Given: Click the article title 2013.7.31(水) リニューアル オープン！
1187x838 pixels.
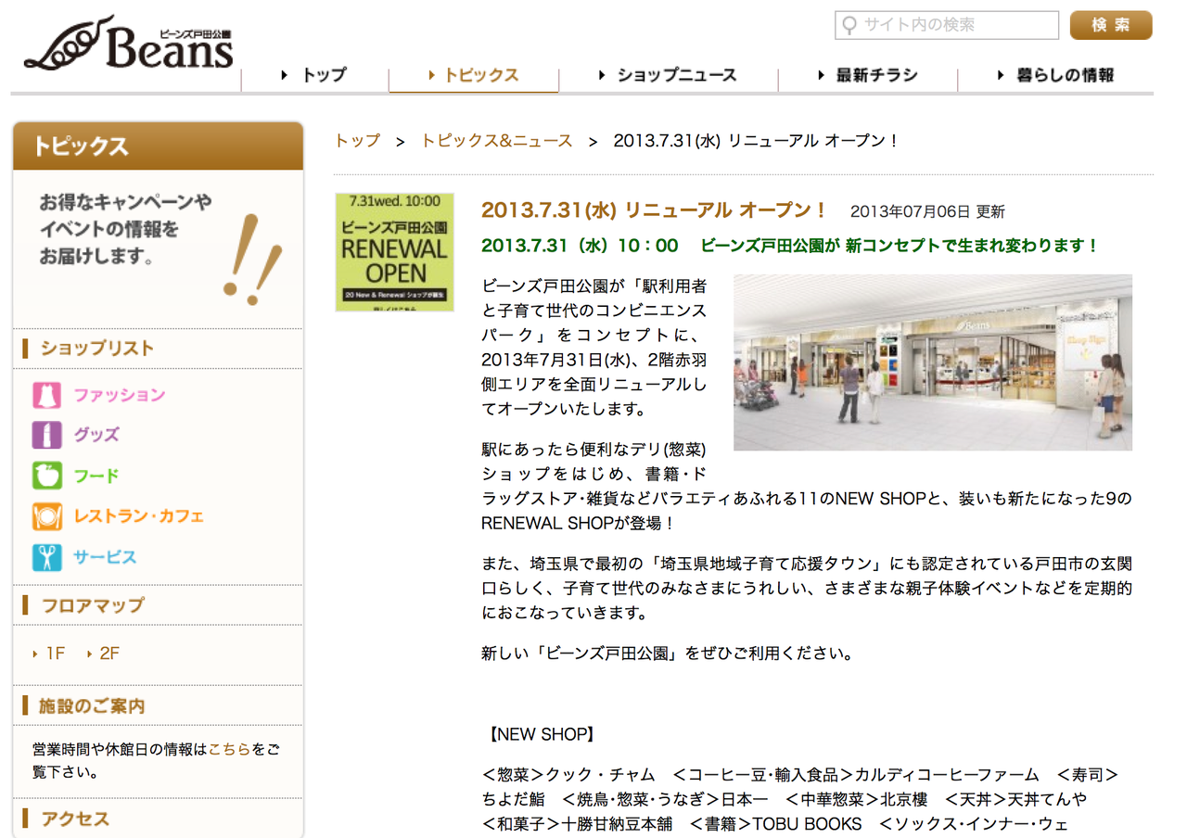Looking at the screenshot, I should point(654,210).
